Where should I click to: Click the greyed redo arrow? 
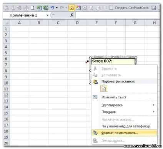click(x=62, y=8)
